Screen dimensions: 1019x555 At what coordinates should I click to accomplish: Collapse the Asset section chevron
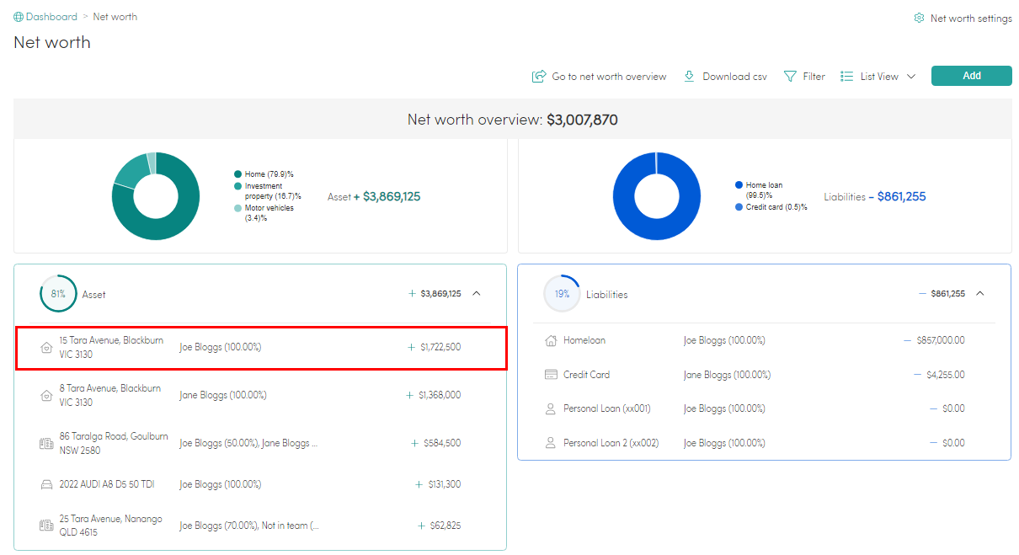pos(477,294)
